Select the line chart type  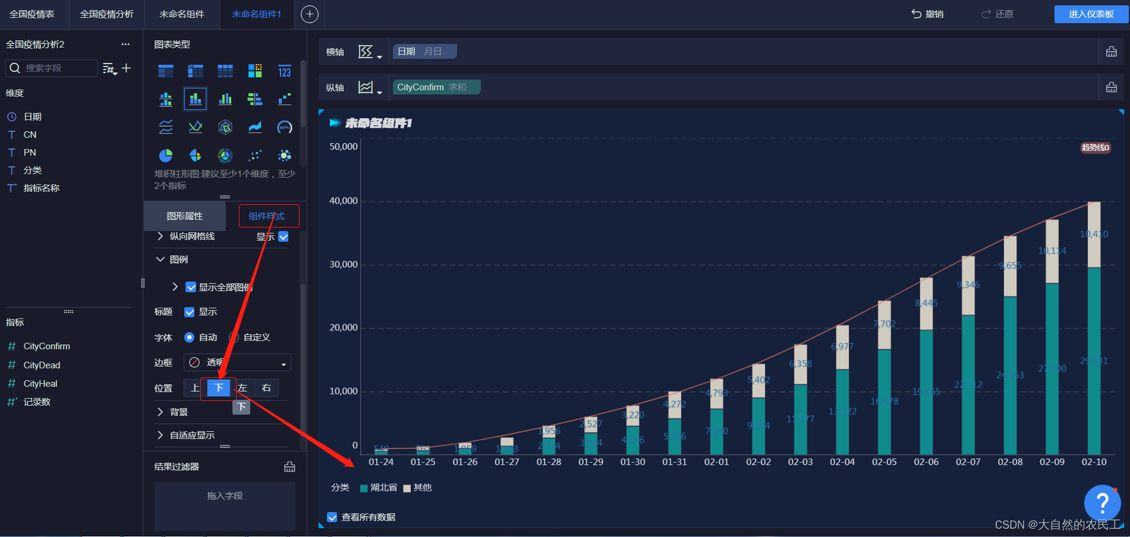click(196, 127)
